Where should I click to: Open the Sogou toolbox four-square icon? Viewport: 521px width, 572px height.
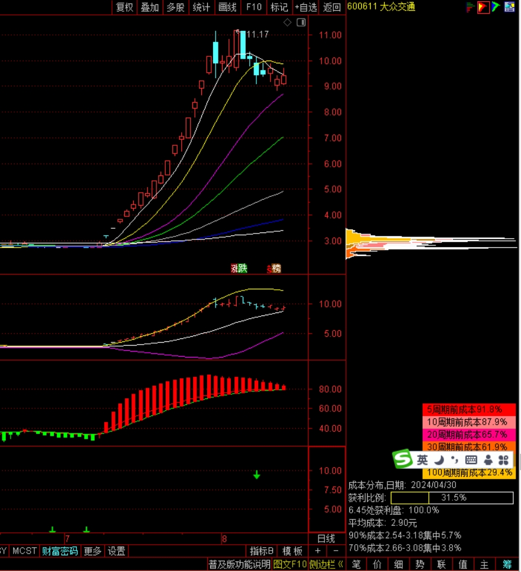(504, 459)
